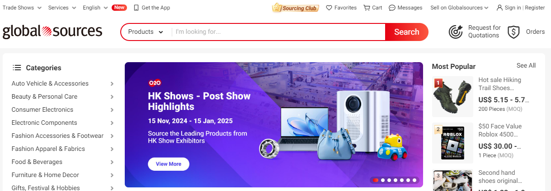Select the second carousel indicator dot
This screenshot has width=551, height=191.
pos(383,180)
